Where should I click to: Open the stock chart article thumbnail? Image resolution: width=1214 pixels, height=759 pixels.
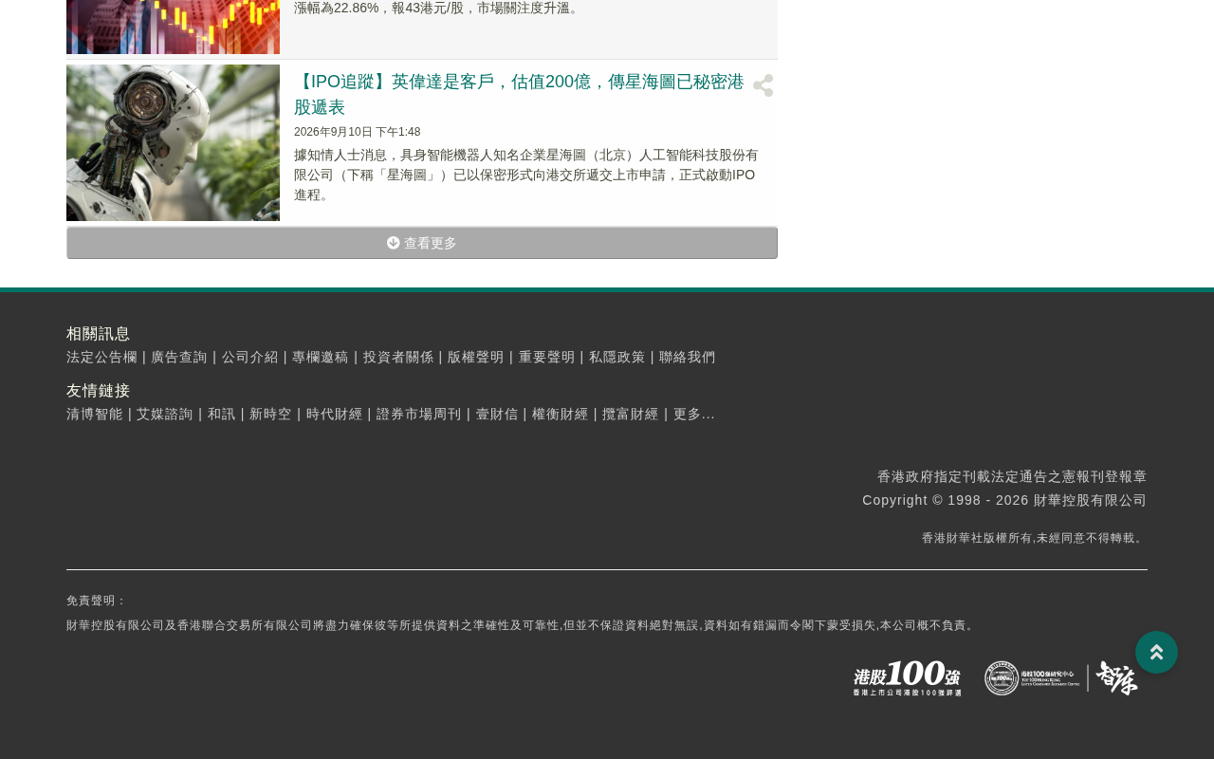click(173, 27)
